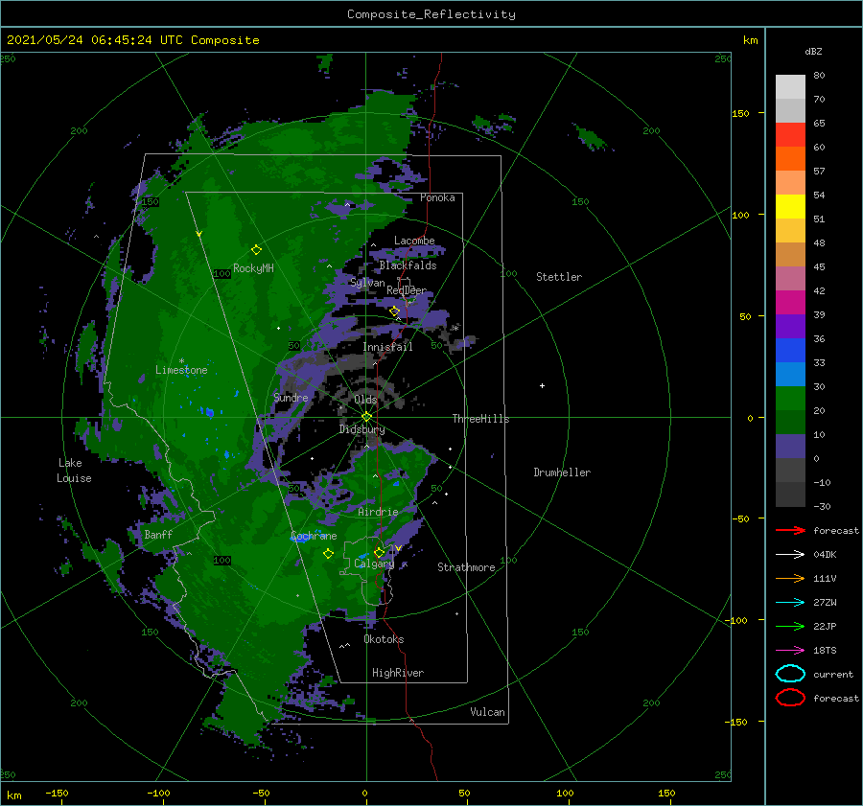The width and height of the screenshot is (863, 806).
Task: Click the Ponoka city label
Action: (x=437, y=197)
